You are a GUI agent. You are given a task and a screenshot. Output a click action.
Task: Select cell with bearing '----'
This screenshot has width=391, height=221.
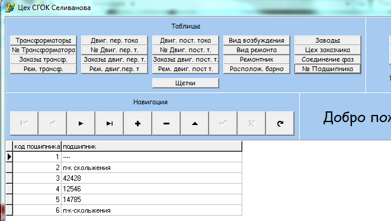[x=152, y=157]
